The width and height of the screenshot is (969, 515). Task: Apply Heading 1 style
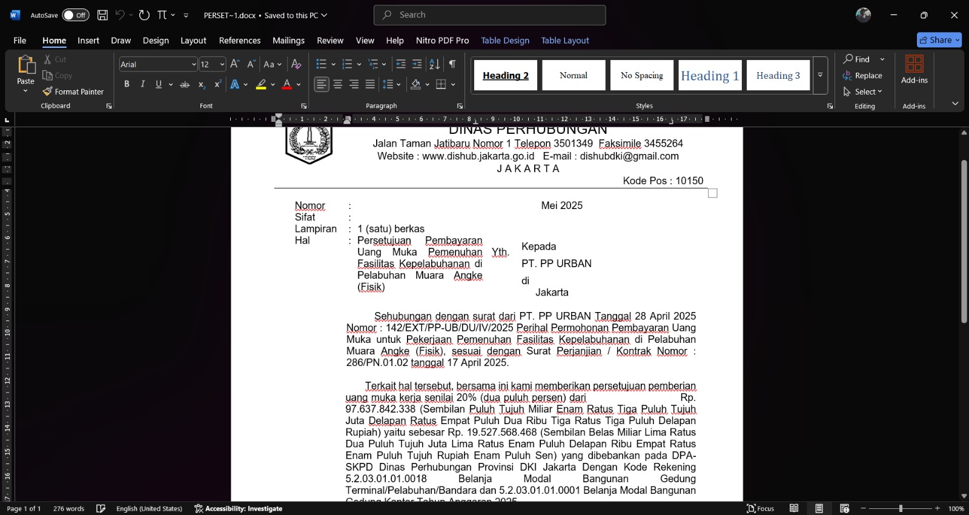710,75
